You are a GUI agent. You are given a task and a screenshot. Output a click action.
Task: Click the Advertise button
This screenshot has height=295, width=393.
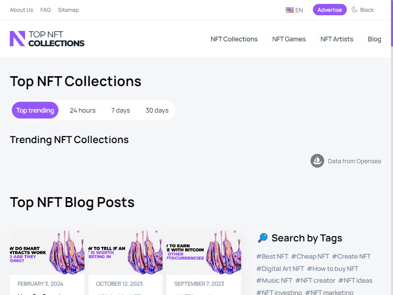click(x=330, y=10)
